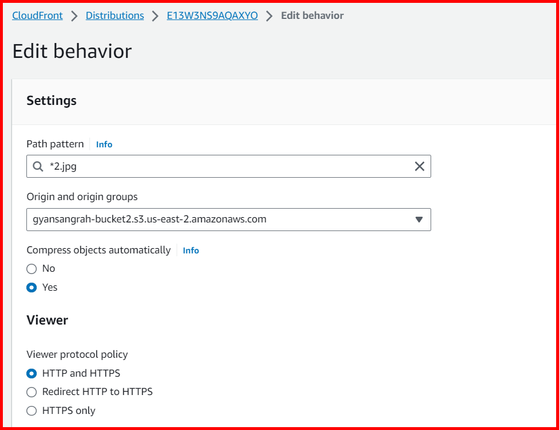Confirm Yes radio for Compress objects

tap(32, 287)
